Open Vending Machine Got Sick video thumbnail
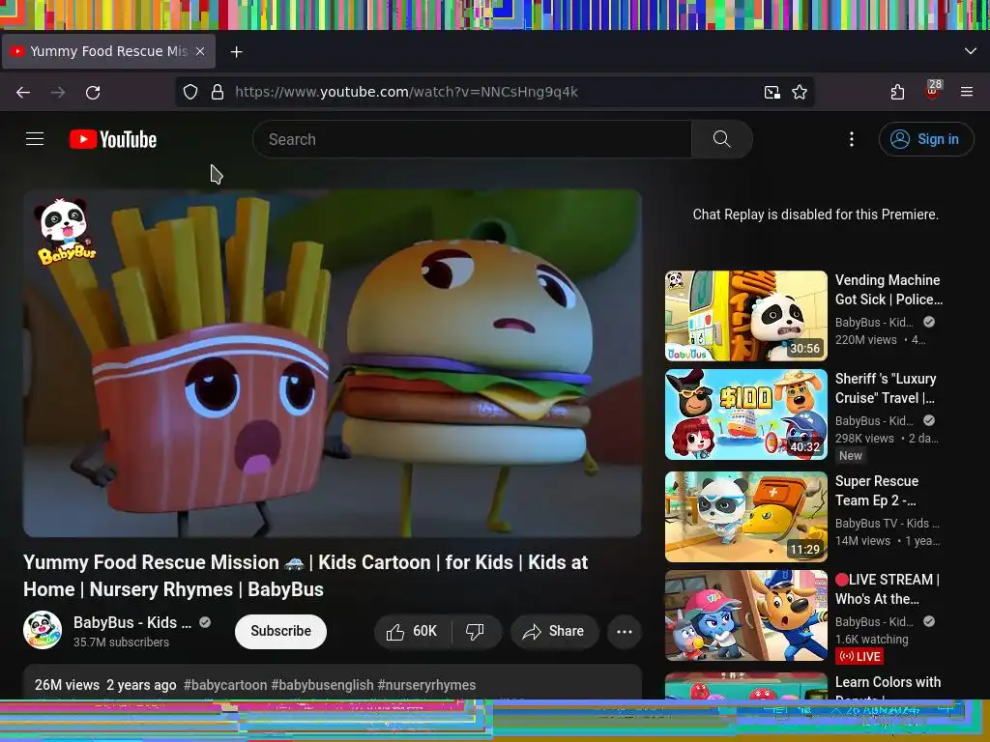Viewport: 990px width, 742px height. [x=745, y=316]
